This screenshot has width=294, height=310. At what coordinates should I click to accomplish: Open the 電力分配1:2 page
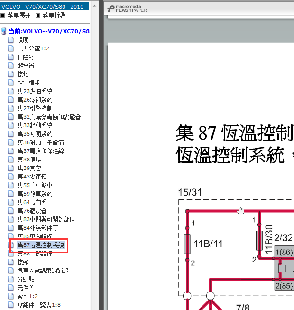[33, 48]
